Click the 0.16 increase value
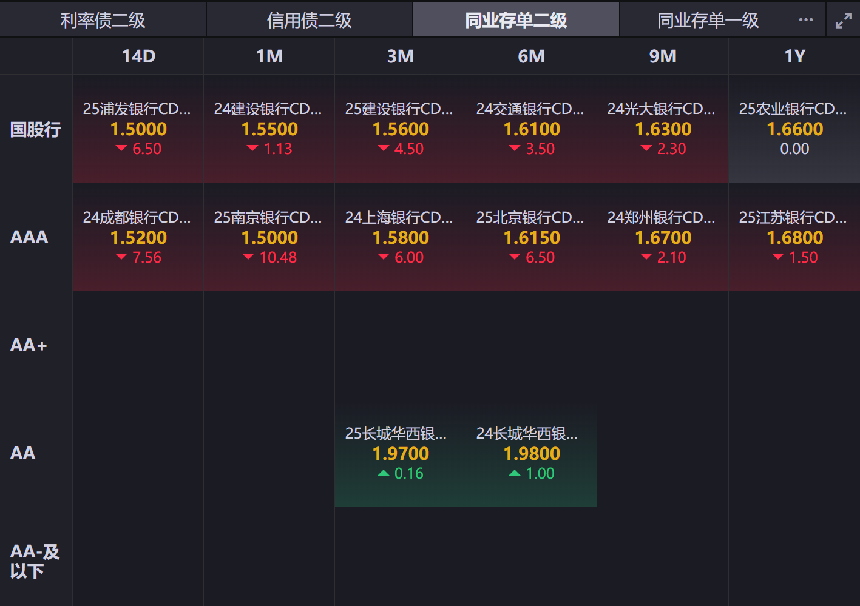Screen dimensions: 860x606 (409, 473)
